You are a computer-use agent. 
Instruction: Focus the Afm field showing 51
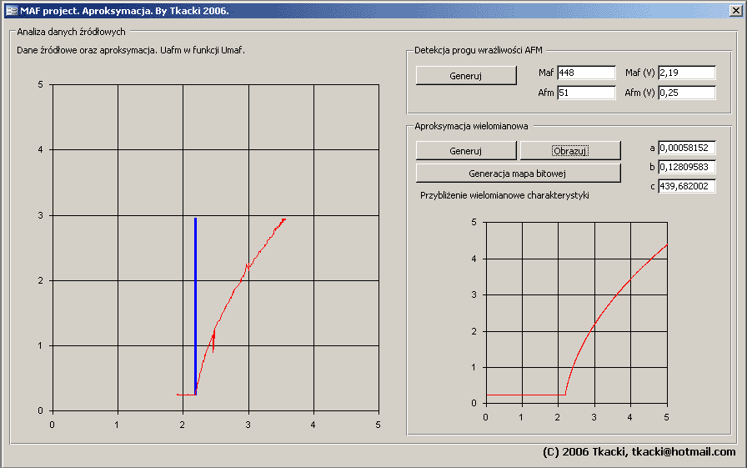[x=586, y=93]
